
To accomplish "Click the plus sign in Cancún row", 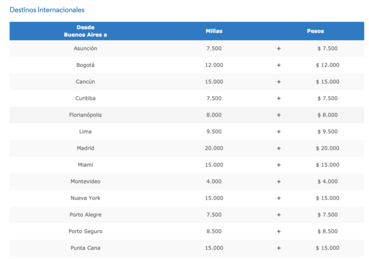I will point(279,82).
